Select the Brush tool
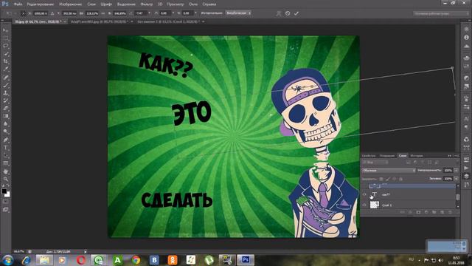This screenshot has width=472, height=266. (5, 85)
